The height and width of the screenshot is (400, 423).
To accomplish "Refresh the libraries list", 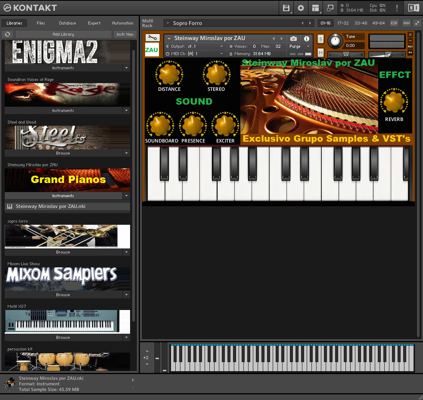I will tap(8, 34).
